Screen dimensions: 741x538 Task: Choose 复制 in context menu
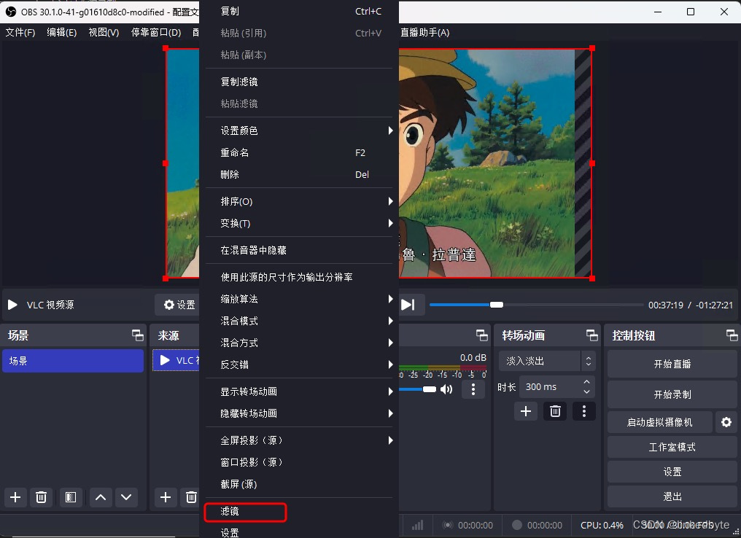(x=299, y=11)
